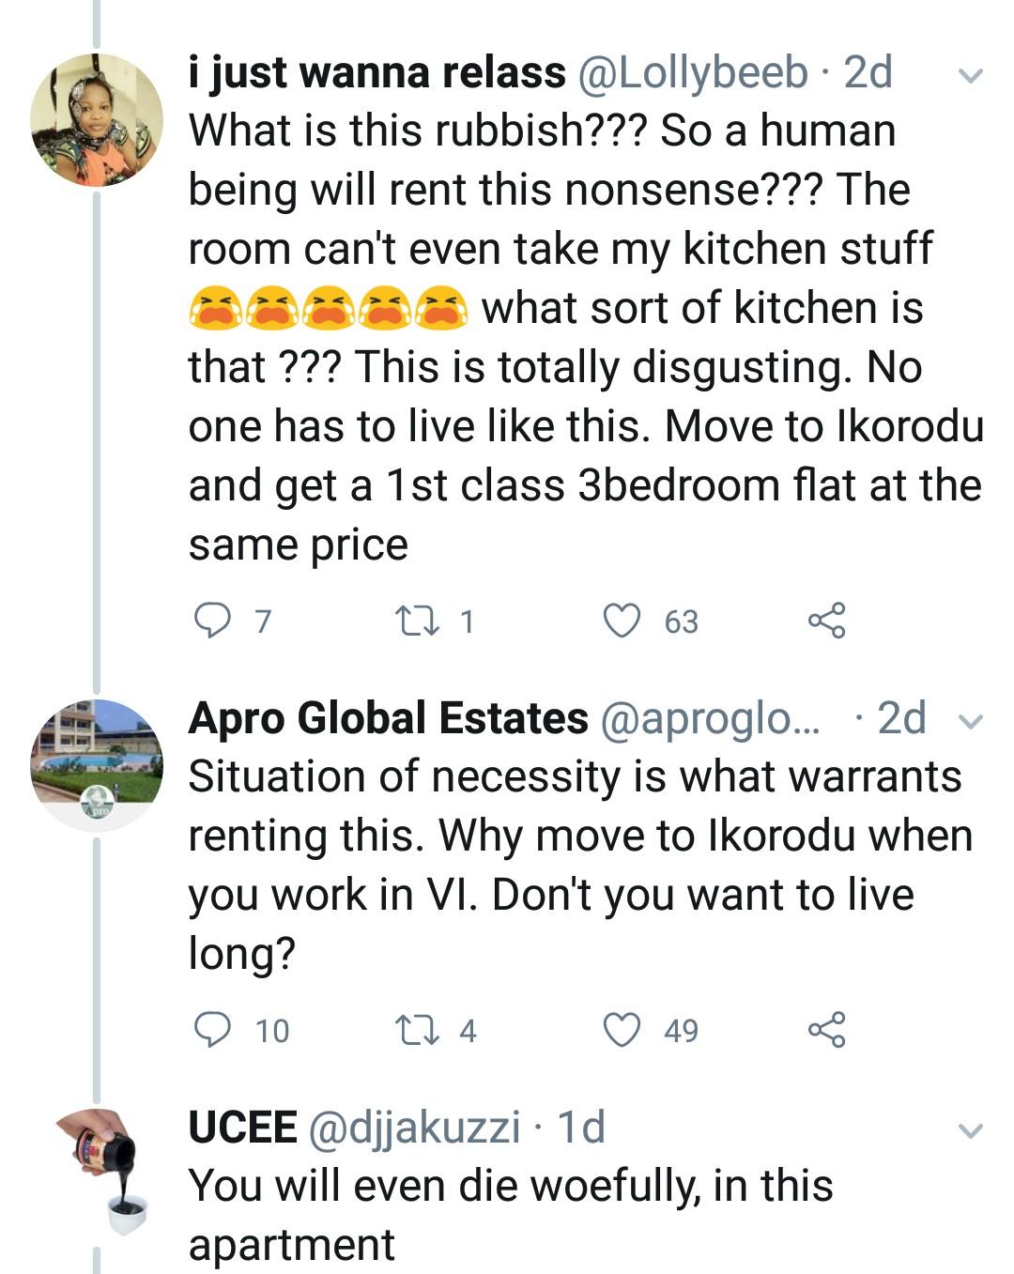Open options chevron on Lollybeeb's tweet
Image resolution: width=1014 pixels, height=1274 pixels.
pos(971,75)
